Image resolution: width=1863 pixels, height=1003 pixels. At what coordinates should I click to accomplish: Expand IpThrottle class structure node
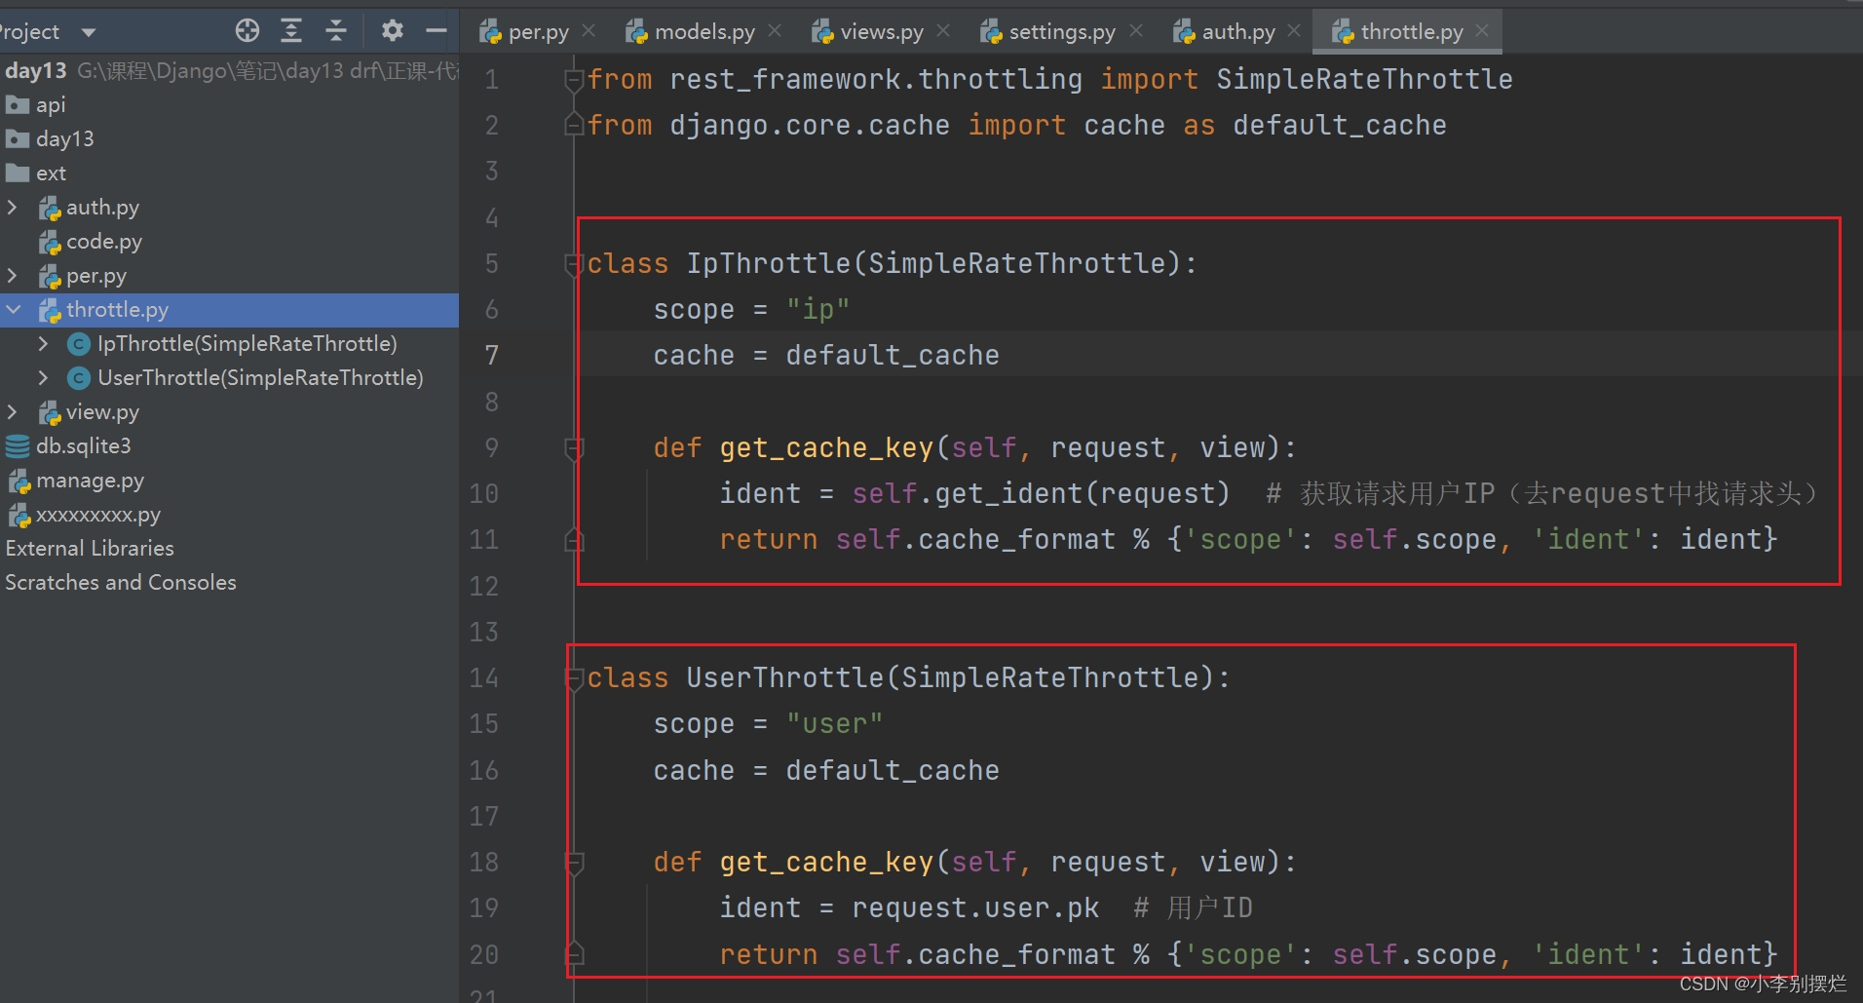pos(43,343)
